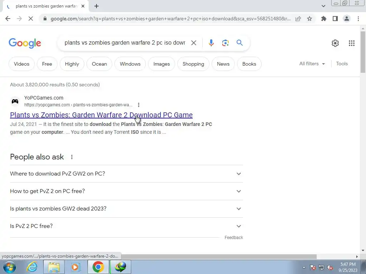Click the About 3,820,000 results text
Screen dimensions: 366x274
click(x=55, y=85)
